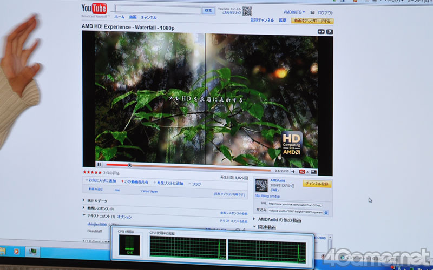This screenshot has height=270, width=433.
Task: Open the quality menu arrow beside HD
Action: 307,172
